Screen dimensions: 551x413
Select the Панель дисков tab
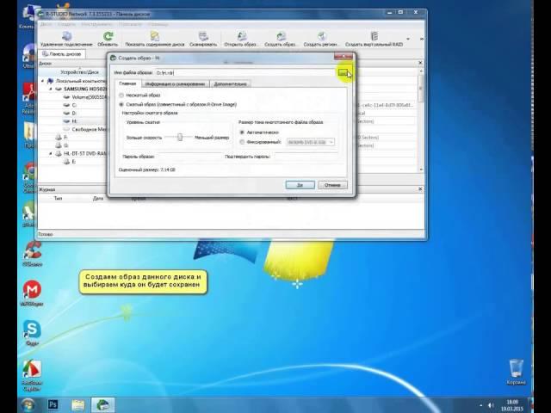(x=61, y=54)
